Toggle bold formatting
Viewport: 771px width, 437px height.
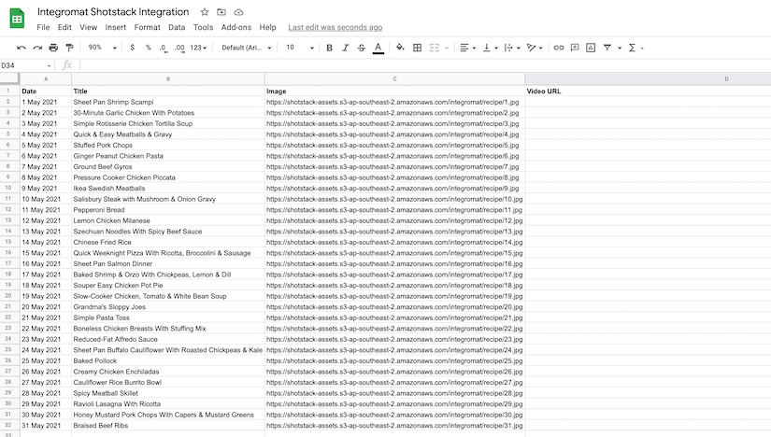pyautogui.click(x=330, y=48)
